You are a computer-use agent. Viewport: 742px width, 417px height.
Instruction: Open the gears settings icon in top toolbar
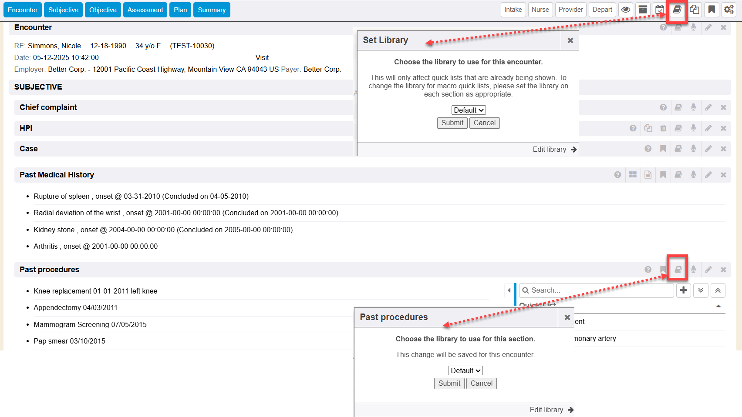point(729,10)
